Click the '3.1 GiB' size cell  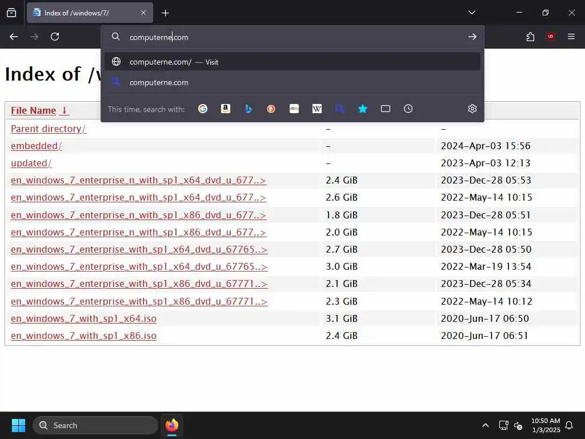coord(342,318)
